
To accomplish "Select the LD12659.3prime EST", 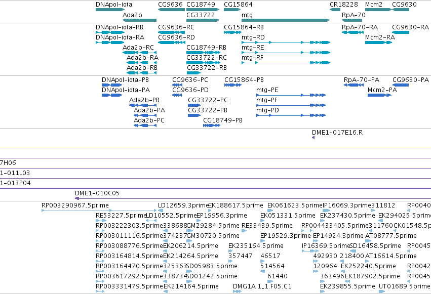I will (x=161, y=211).
